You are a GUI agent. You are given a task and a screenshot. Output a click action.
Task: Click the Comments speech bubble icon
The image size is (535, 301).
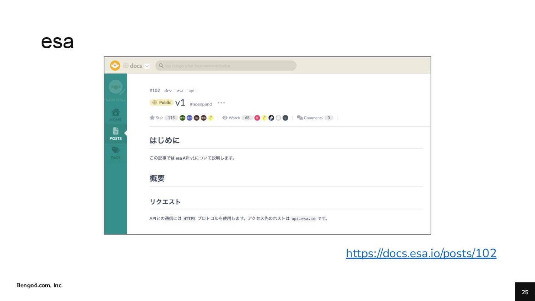[x=300, y=118]
